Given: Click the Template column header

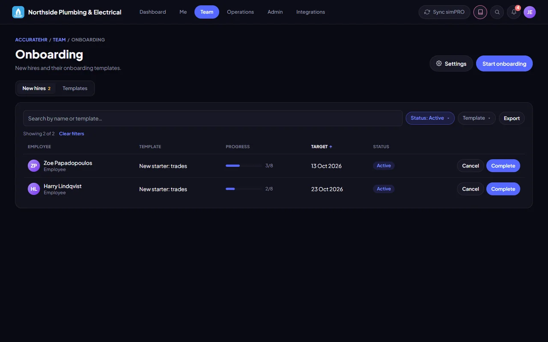Looking at the screenshot, I should [150, 147].
